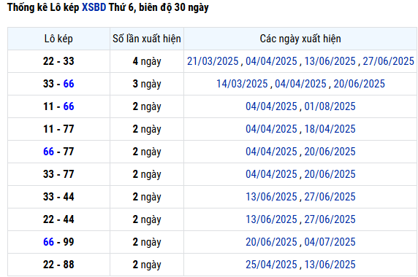Open date 13/06/2025 in the 33 - 44 row
418x277 pixels.
271,197
